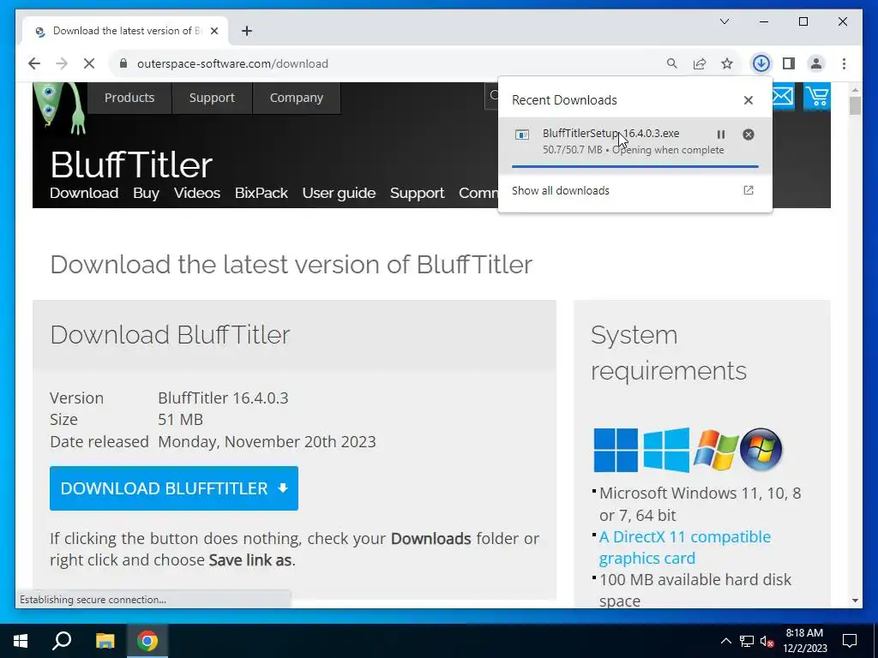
Task: Click the download progress bar
Action: click(x=635, y=166)
